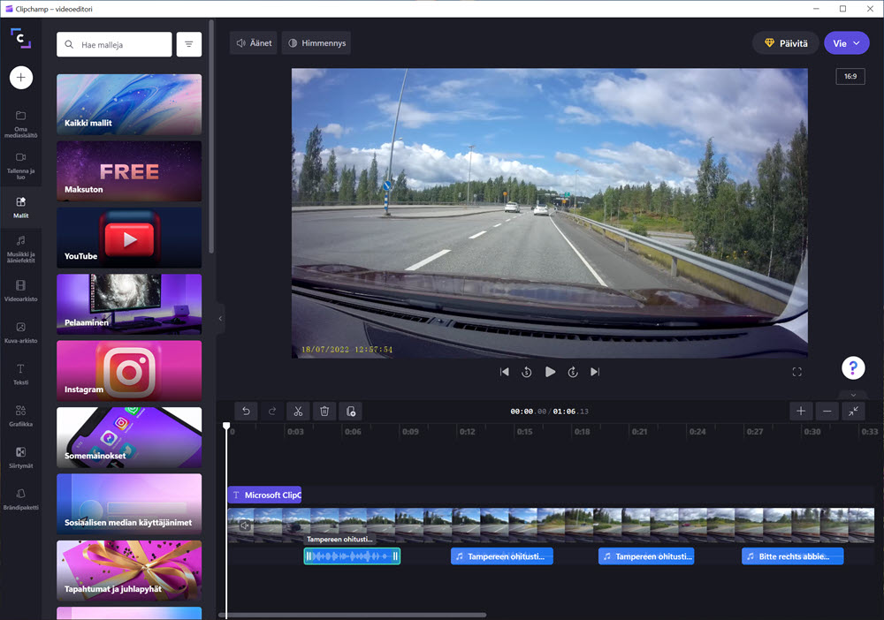Click the scissors split tool in timeline

pyautogui.click(x=298, y=411)
